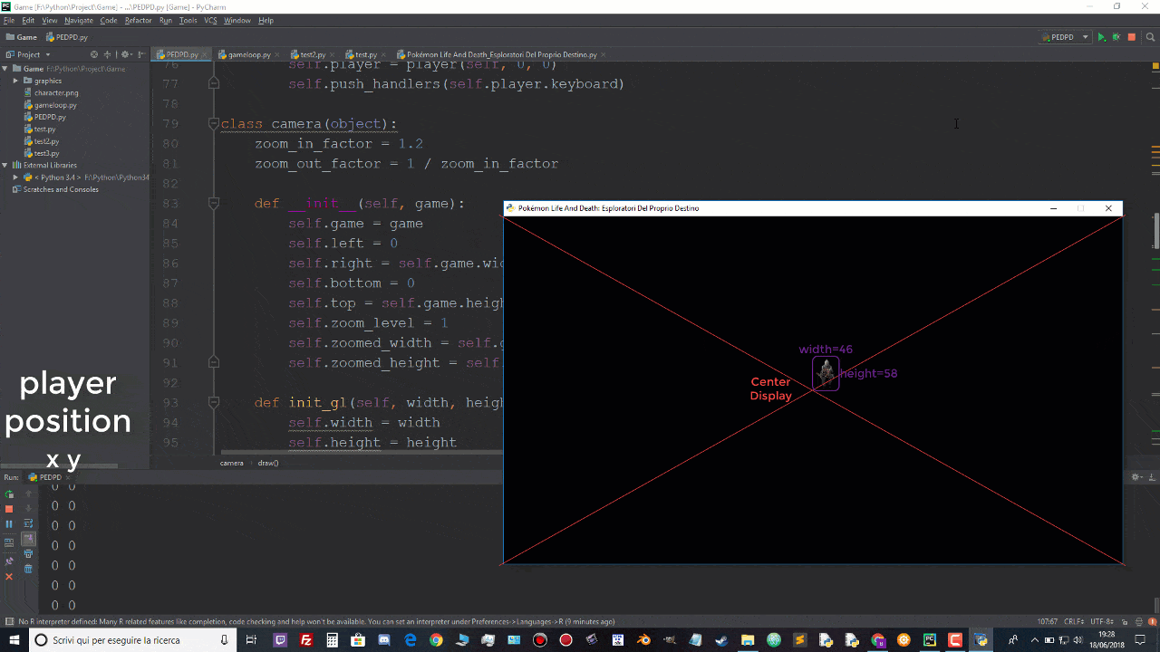1160x652 pixels.
Task: Click the character sprite in the game window
Action: tap(826, 373)
